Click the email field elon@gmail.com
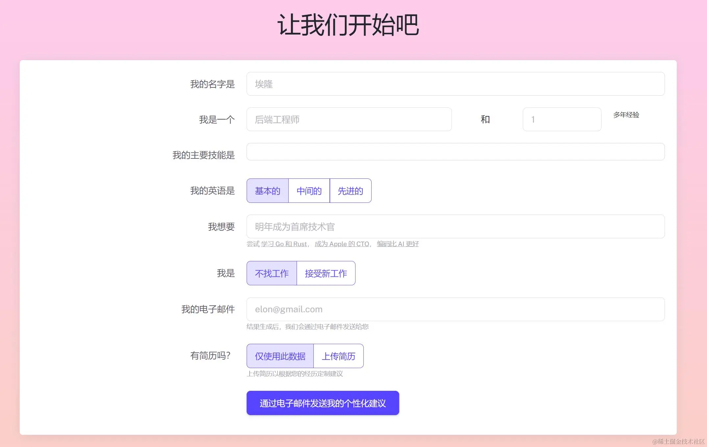This screenshot has width=707, height=447. point(455,309)
